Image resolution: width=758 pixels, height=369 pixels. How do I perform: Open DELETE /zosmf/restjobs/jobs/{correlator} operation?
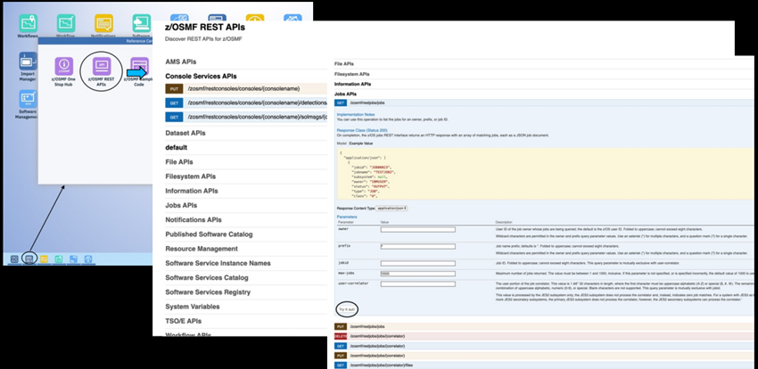click(544, 336)
